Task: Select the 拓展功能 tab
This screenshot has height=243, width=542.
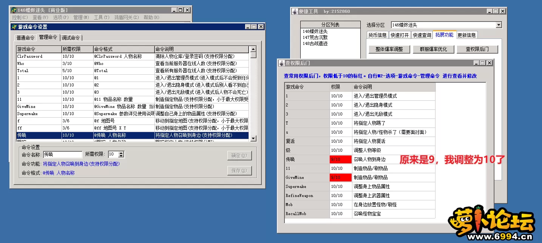Action: [x=445, y=35]
